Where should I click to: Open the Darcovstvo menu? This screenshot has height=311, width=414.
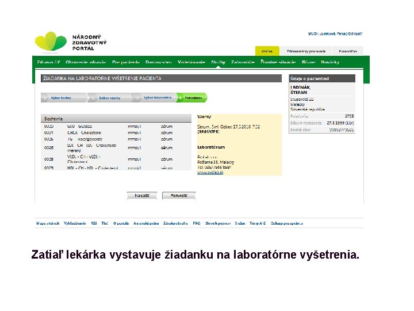coord(159,62)
